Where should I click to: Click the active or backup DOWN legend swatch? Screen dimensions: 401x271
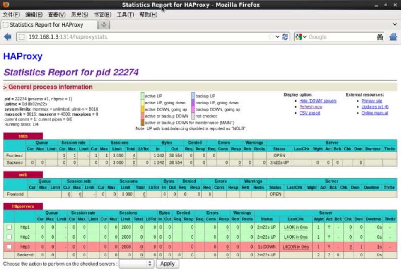click(x=142, y=116)
